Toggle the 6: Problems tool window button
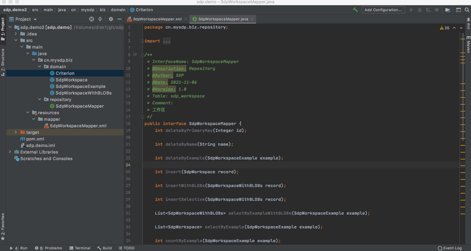 pyautogui.click(x=48, y=248)
